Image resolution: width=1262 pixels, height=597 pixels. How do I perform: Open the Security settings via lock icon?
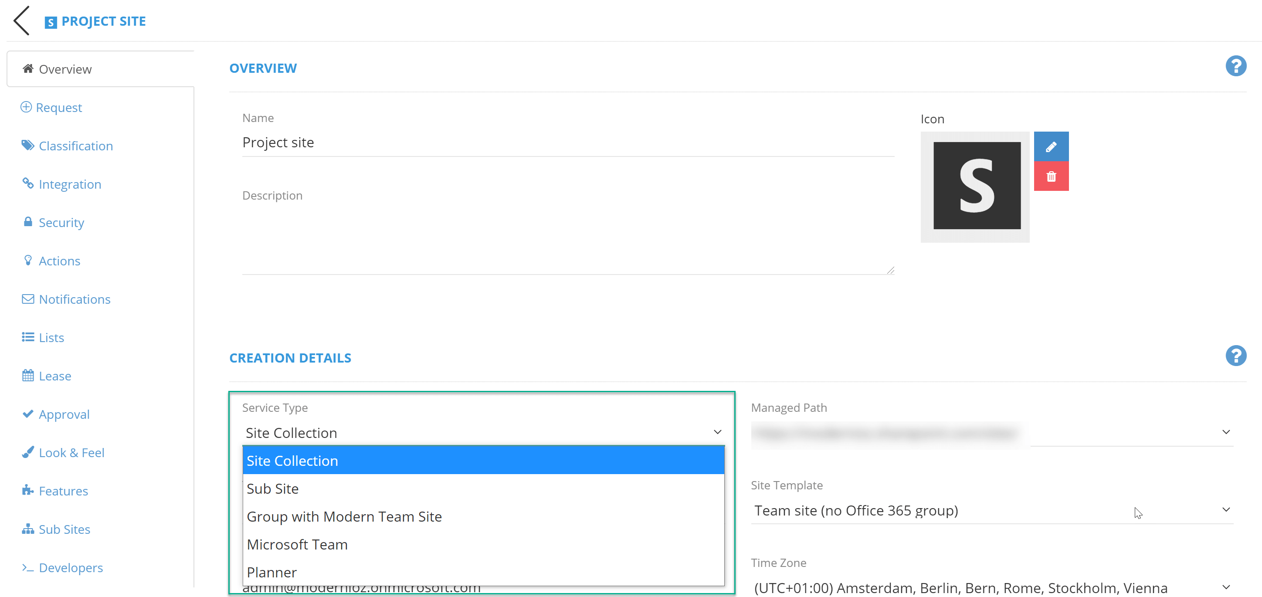[28, 222]
